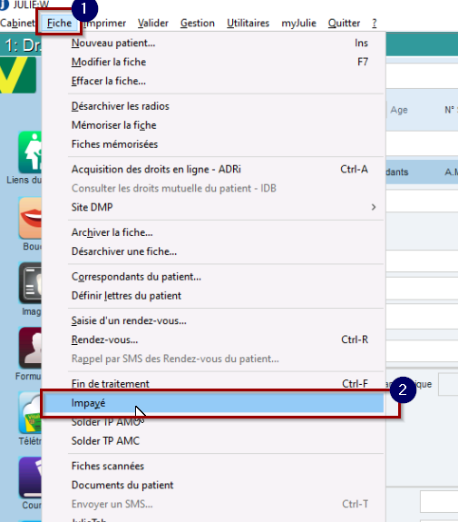The width and height of the screenshot is (458, 522).
Task: Open the purple Courrier icon
Action: (30, 478)
